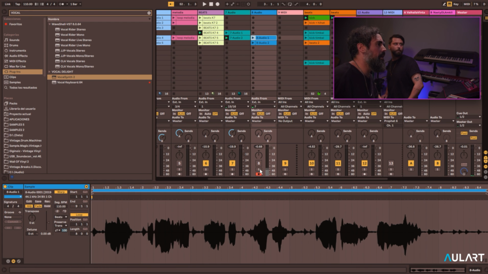
Task: Open 9 MIDI All Channels dropdown
Action: 290,106
